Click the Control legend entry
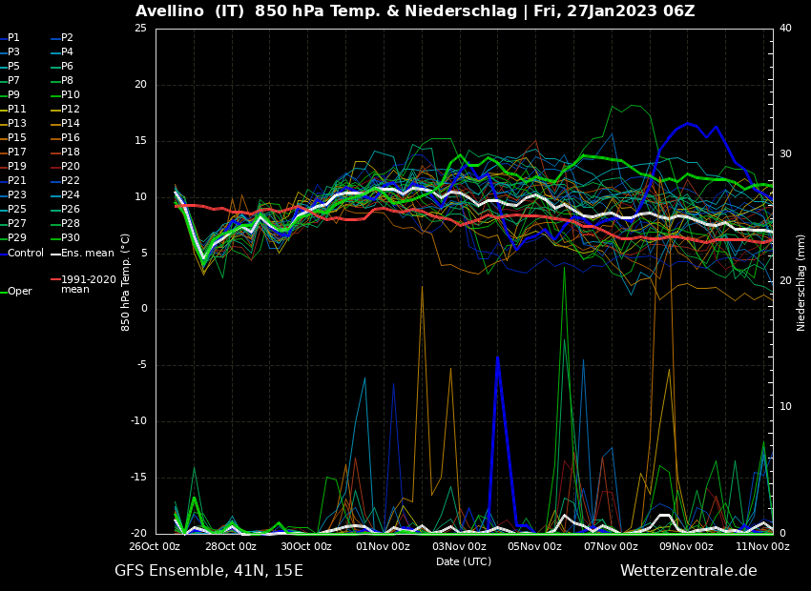811x591 pixels. [26, 253]
